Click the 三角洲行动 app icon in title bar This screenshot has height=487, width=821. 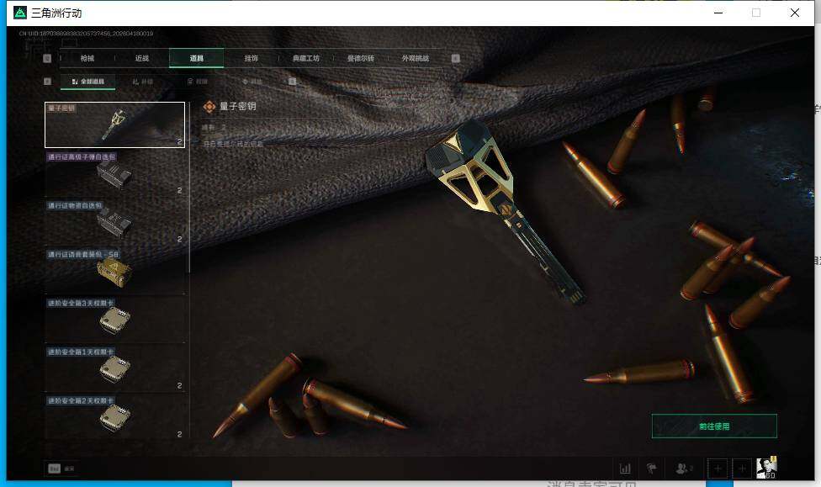click(20, 13)
